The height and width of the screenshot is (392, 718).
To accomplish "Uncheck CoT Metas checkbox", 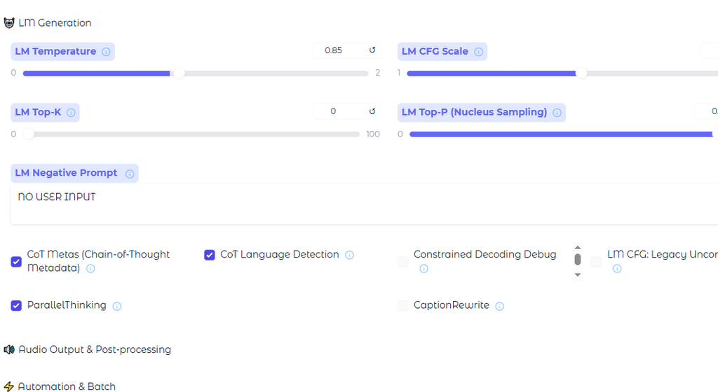I will pyautogui.click(x=17, y=262).
